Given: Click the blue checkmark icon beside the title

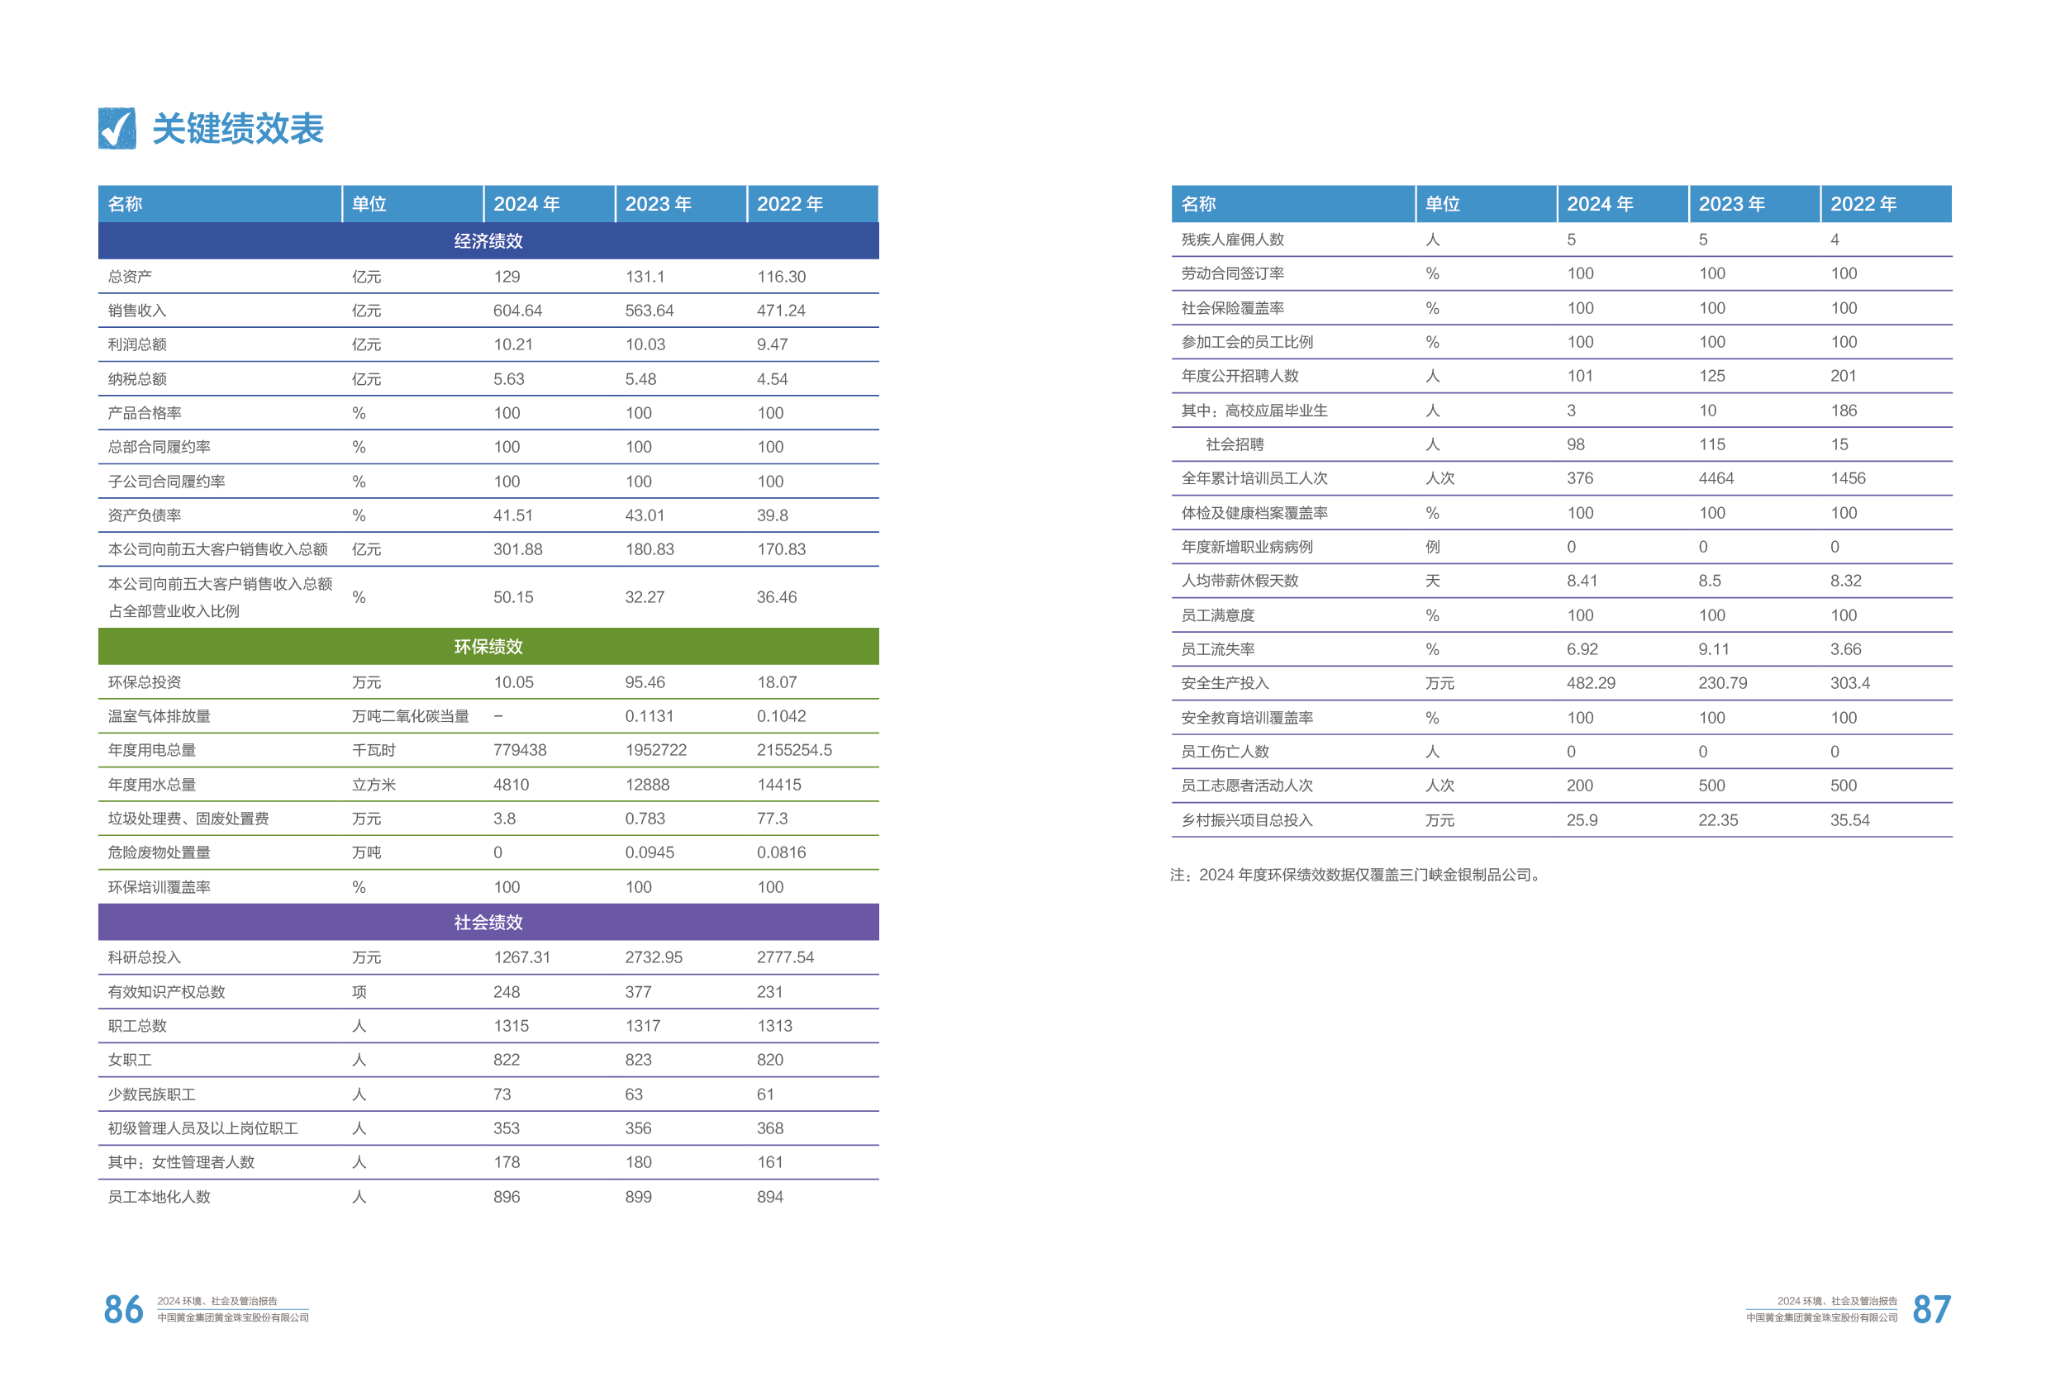Looking at the screenshot, I should click(117, 129).
